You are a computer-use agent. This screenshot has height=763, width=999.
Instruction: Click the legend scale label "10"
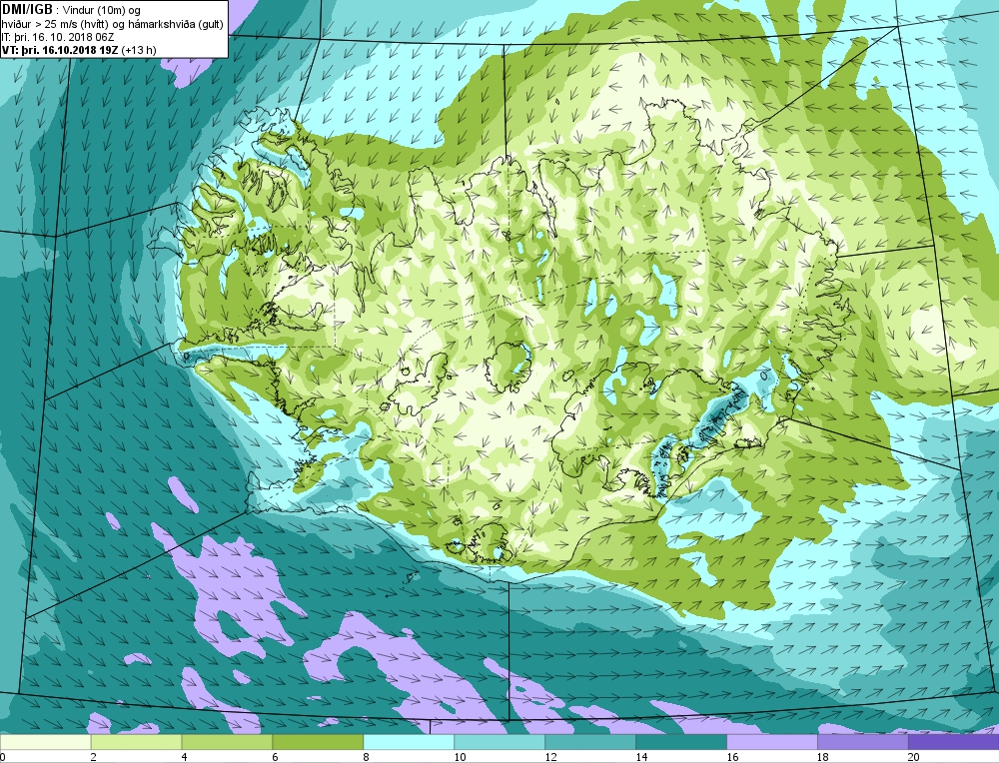(x=460, y=757)
